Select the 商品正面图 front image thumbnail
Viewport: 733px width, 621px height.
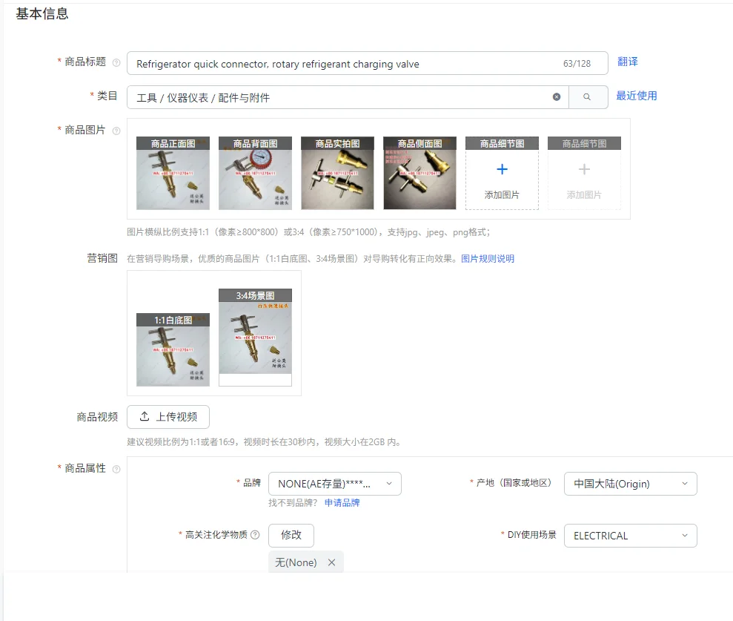pos(173,173)
